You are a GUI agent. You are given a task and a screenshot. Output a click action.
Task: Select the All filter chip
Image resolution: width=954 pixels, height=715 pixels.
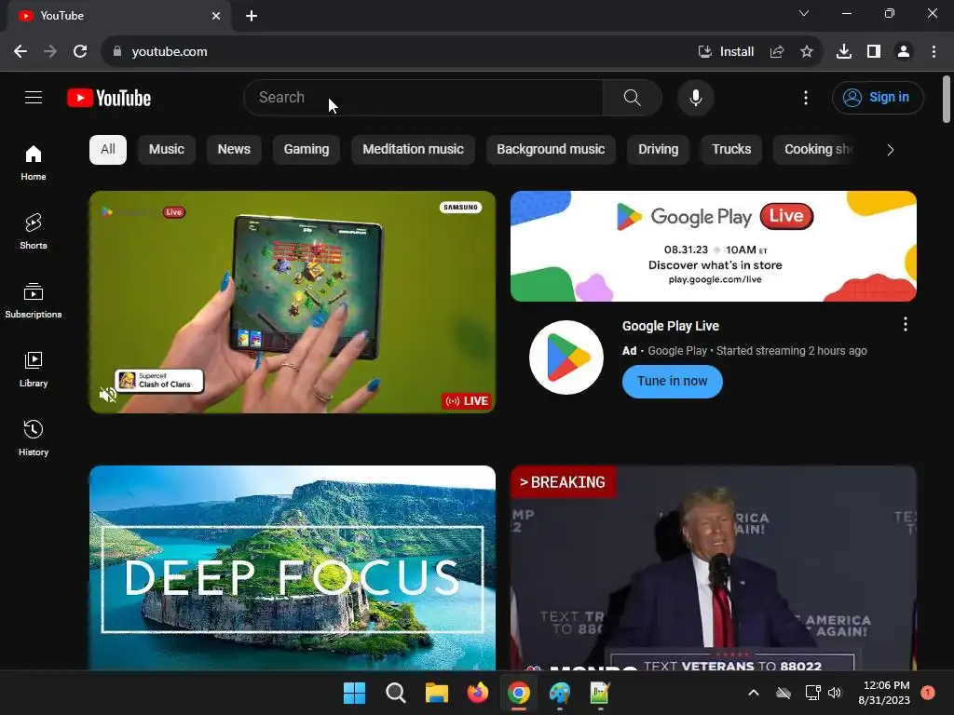(108, 150)
